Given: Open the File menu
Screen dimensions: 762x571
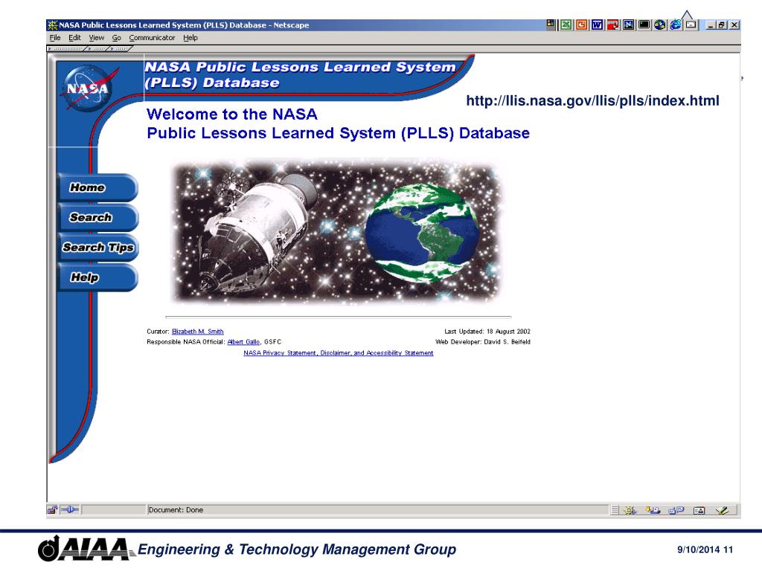Looking at the screenshot, I should click(x=55, y=37).
